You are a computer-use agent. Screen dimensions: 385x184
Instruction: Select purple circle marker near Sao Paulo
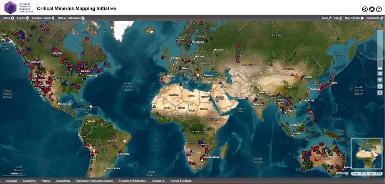point(121,151)
